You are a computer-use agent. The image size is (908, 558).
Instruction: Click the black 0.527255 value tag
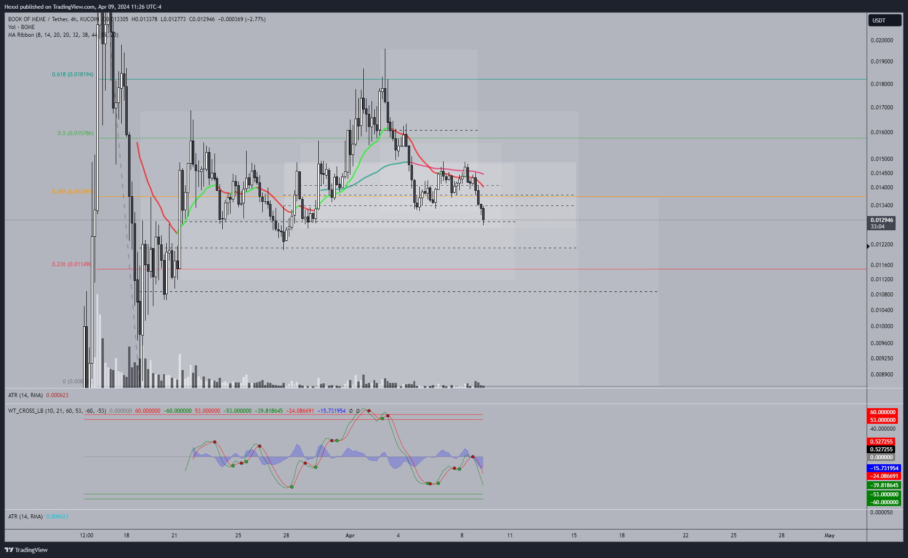coord(881,450)
